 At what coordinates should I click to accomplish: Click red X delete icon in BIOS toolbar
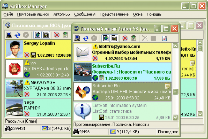pyautogui.click(x=57, y=35)
